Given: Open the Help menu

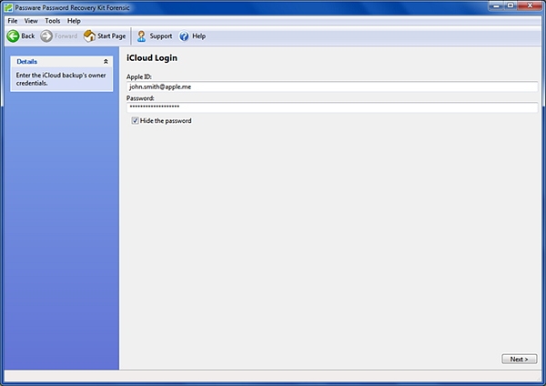Looking at the screenshot, I should point(74,21).
